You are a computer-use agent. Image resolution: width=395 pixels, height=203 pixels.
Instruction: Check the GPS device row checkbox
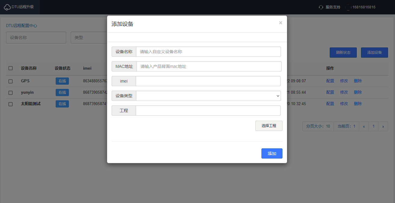click(x=11, y=81)
